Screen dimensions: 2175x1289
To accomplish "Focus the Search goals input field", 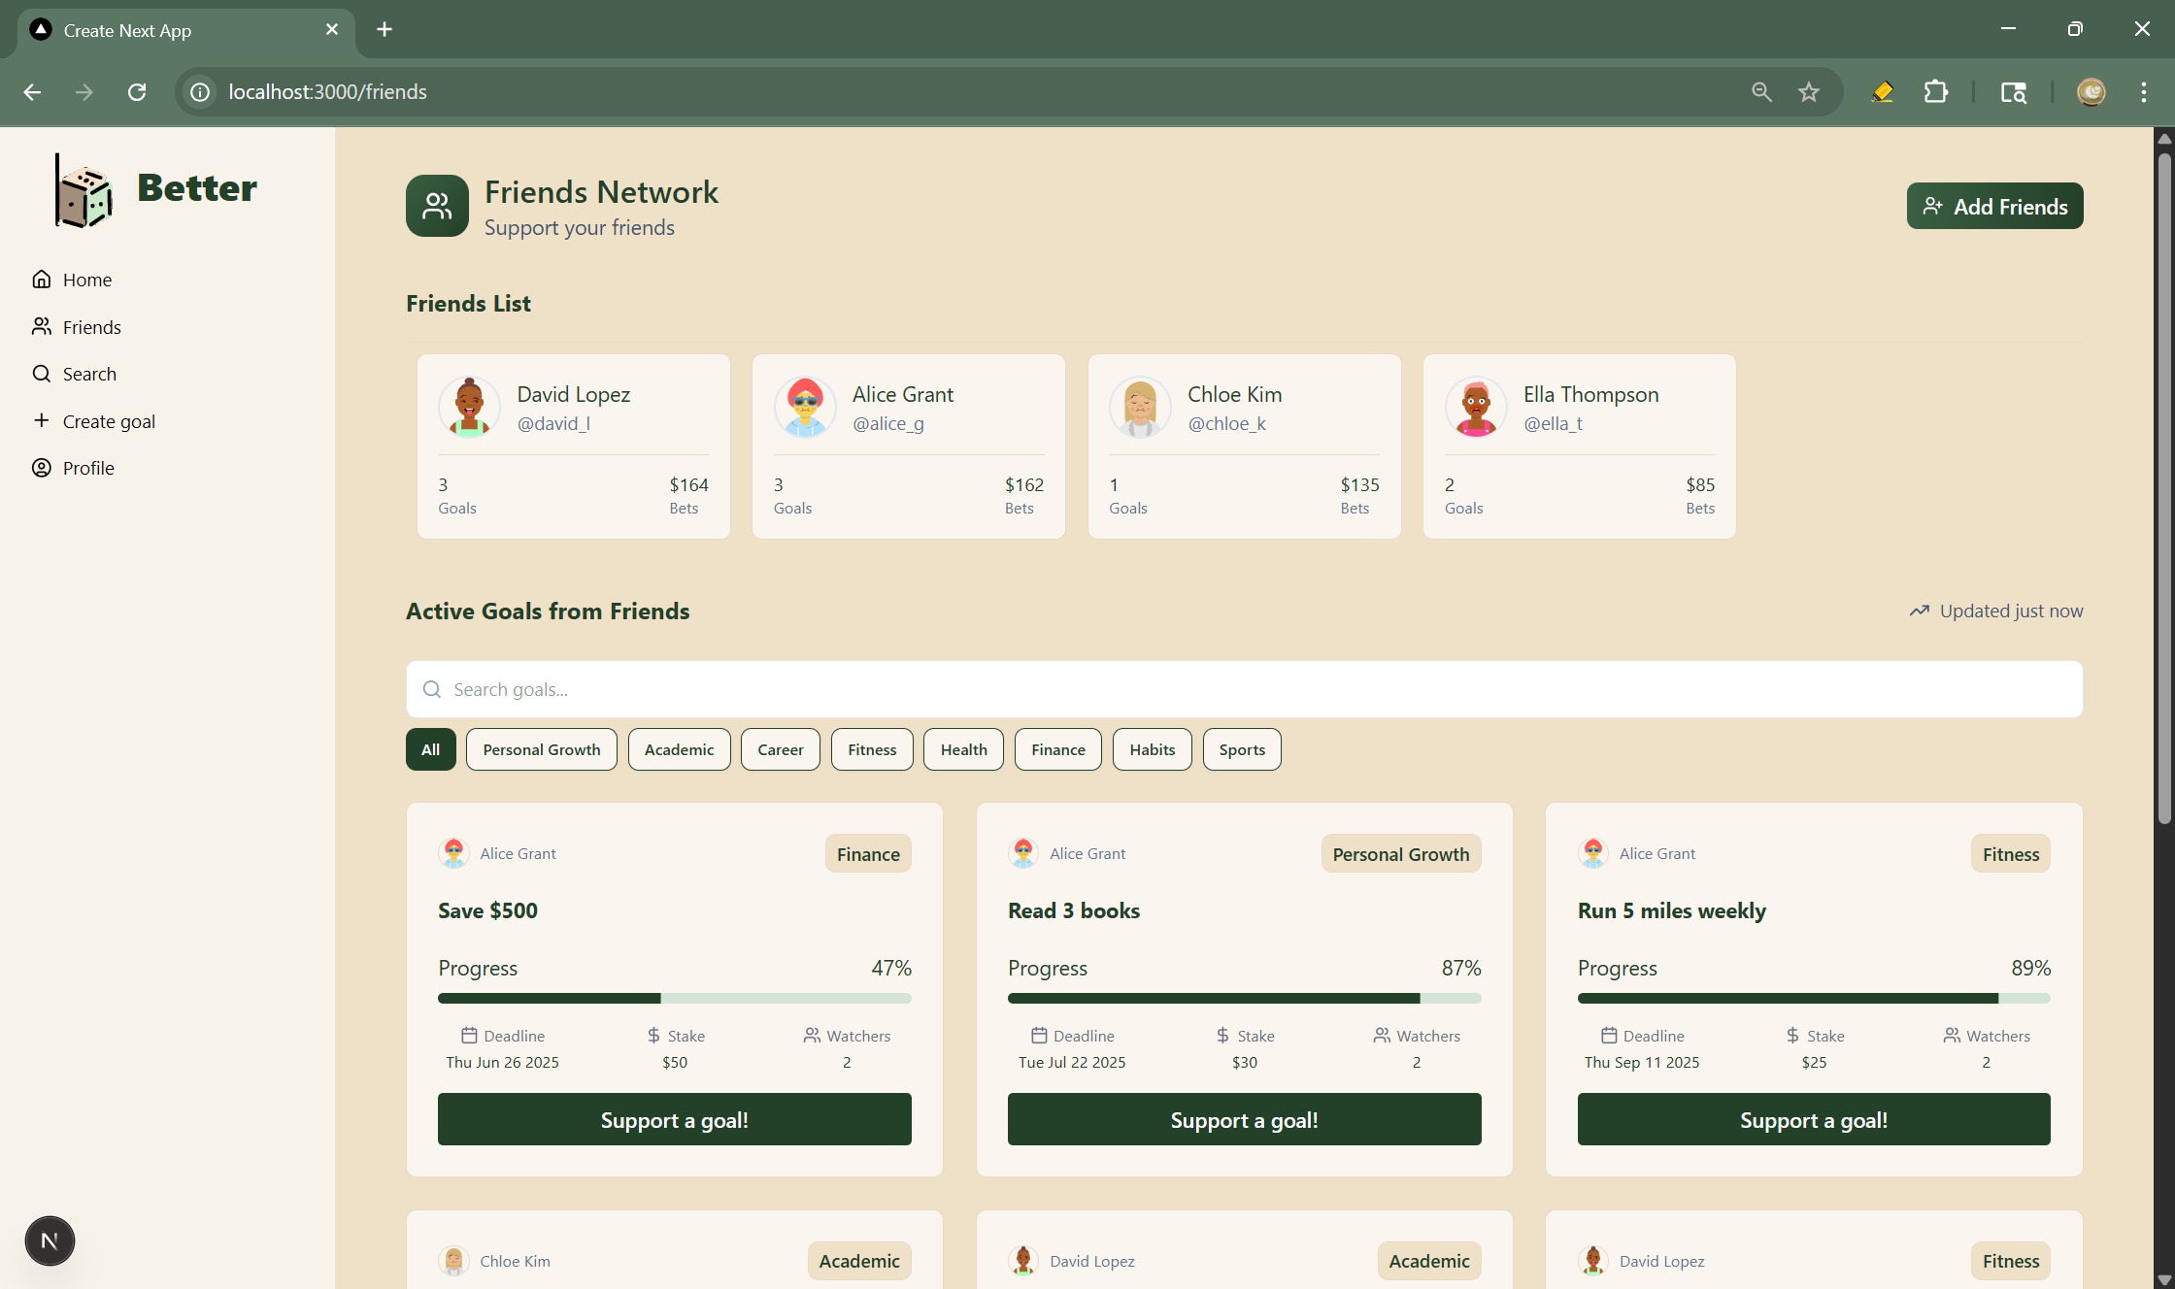I will click(1244, 689).
